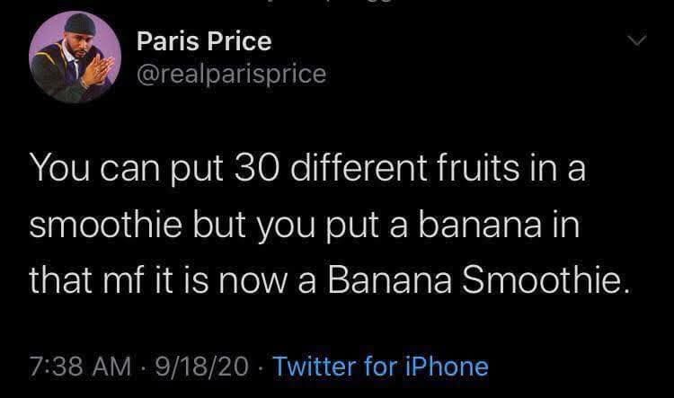Click "that" starting the third line
674x398 pixels.
tap(58, 280)
